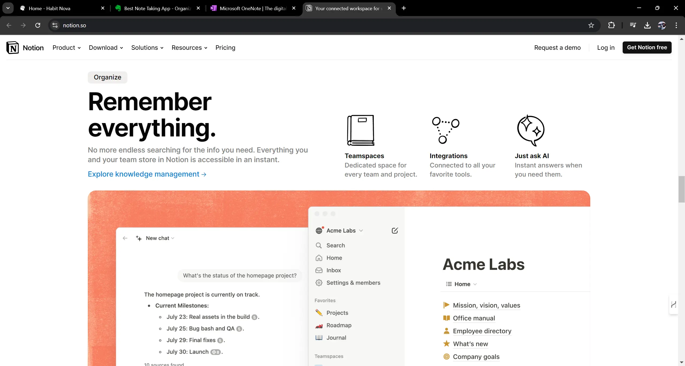Viewport: 685px width, 366px height.
Task: Open the Chrome three-dot menu
Action: 676,25
